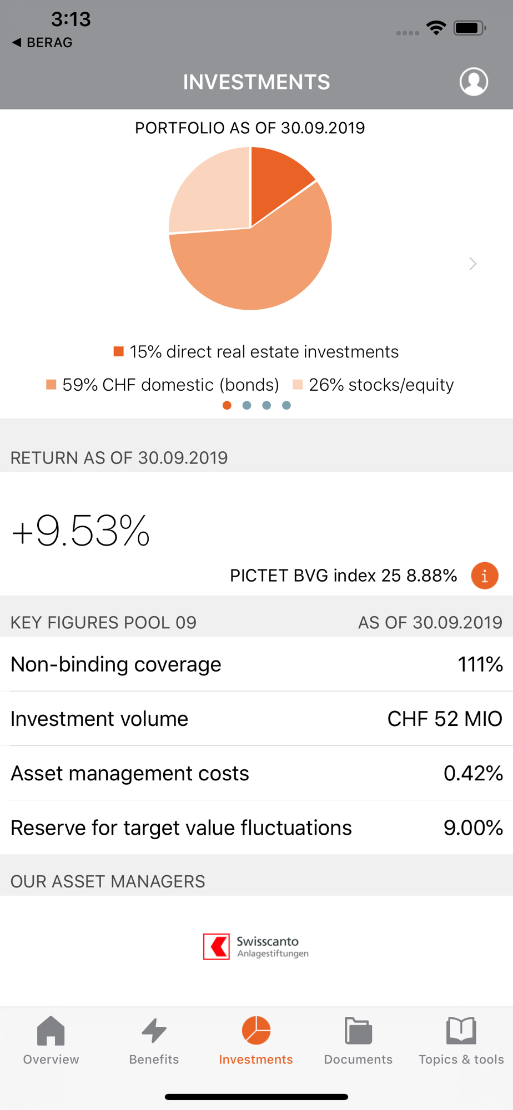Tap the CHF domestic bonds legend swatch
The height and width of the screenshot is (1110, 513).
coord(51,385)
